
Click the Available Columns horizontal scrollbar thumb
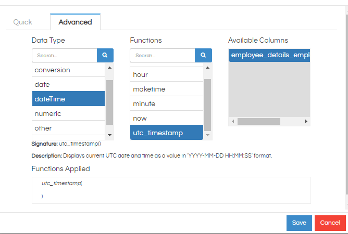[x=259, y=122]
